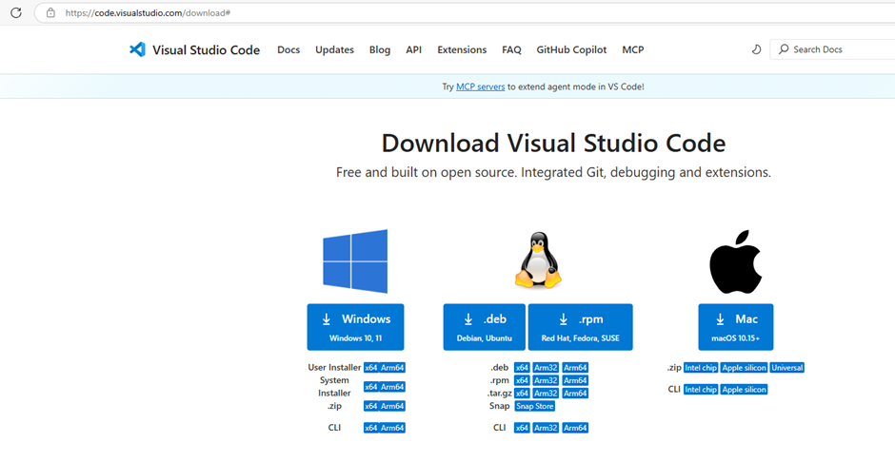
Task: Click the Apple logo image
Action: 735,261
